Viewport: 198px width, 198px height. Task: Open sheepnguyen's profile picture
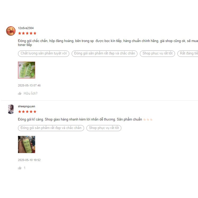11,109
